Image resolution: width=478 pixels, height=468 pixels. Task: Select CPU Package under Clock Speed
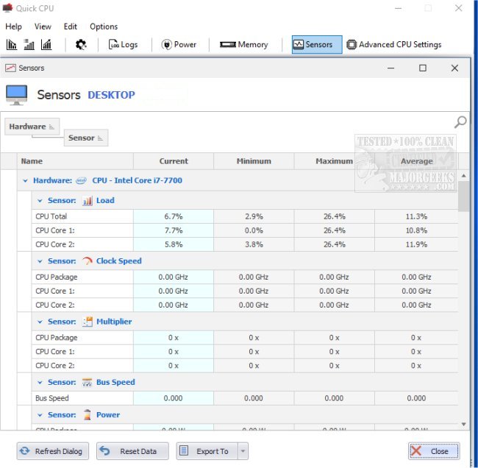click(x=245, y=277)
